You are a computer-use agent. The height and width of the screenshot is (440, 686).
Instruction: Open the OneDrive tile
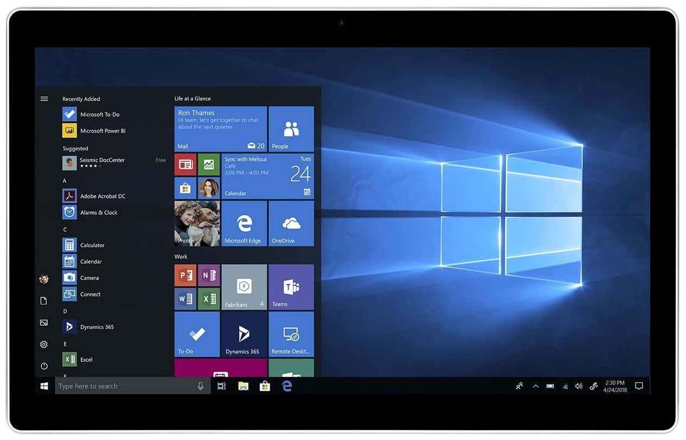(291, 224)
